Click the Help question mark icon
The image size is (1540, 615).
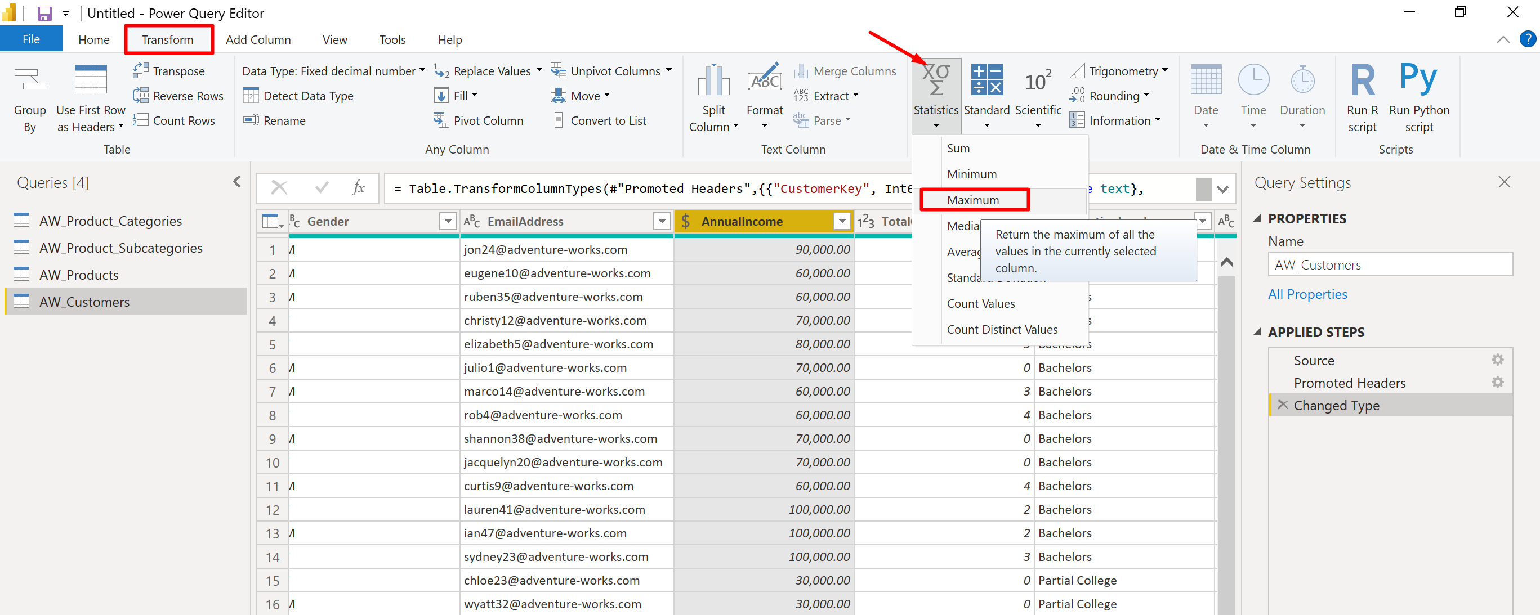[x=1528, y=39]
